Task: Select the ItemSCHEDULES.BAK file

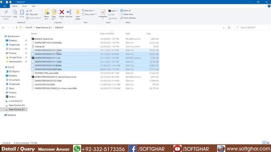Action: [x=95, y=84]
